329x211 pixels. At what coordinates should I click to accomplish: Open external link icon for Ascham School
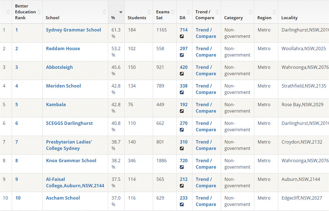pos(182,205)
